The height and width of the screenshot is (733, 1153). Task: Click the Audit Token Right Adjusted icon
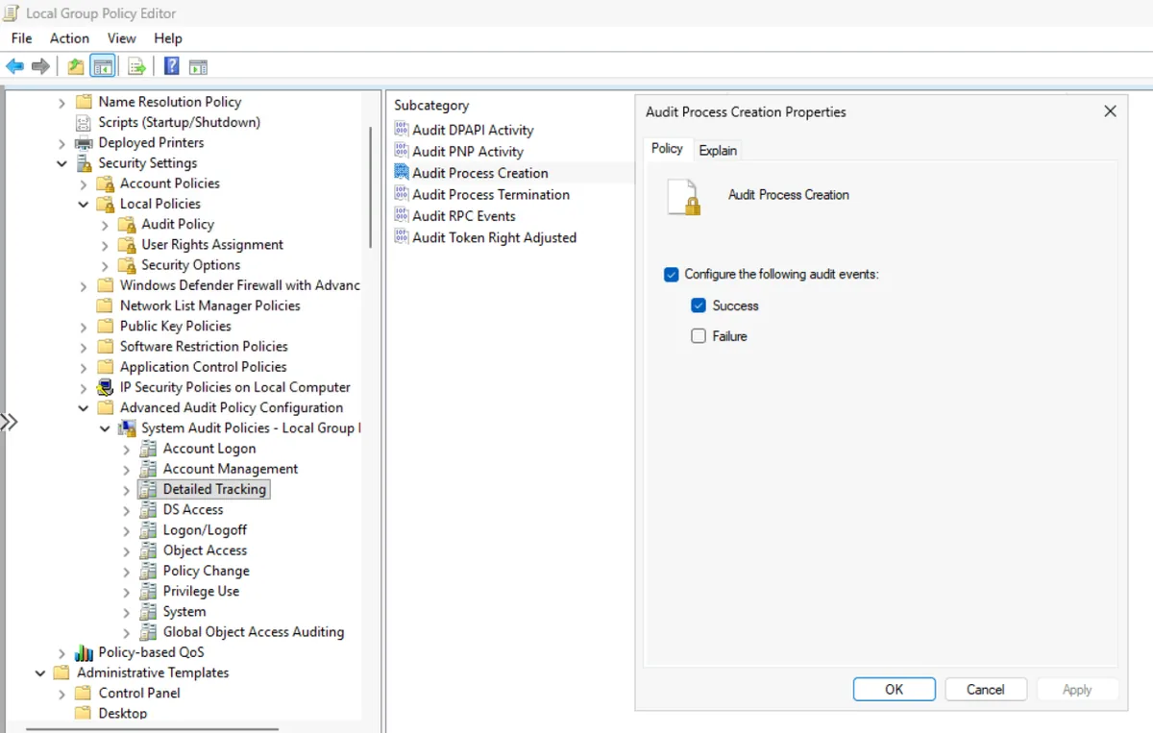pos(402,237)
